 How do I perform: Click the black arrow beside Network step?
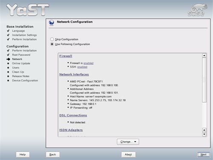coord(8,59)
